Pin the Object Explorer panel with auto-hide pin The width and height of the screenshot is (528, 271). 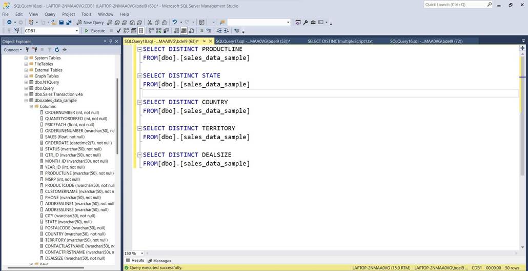110,42
